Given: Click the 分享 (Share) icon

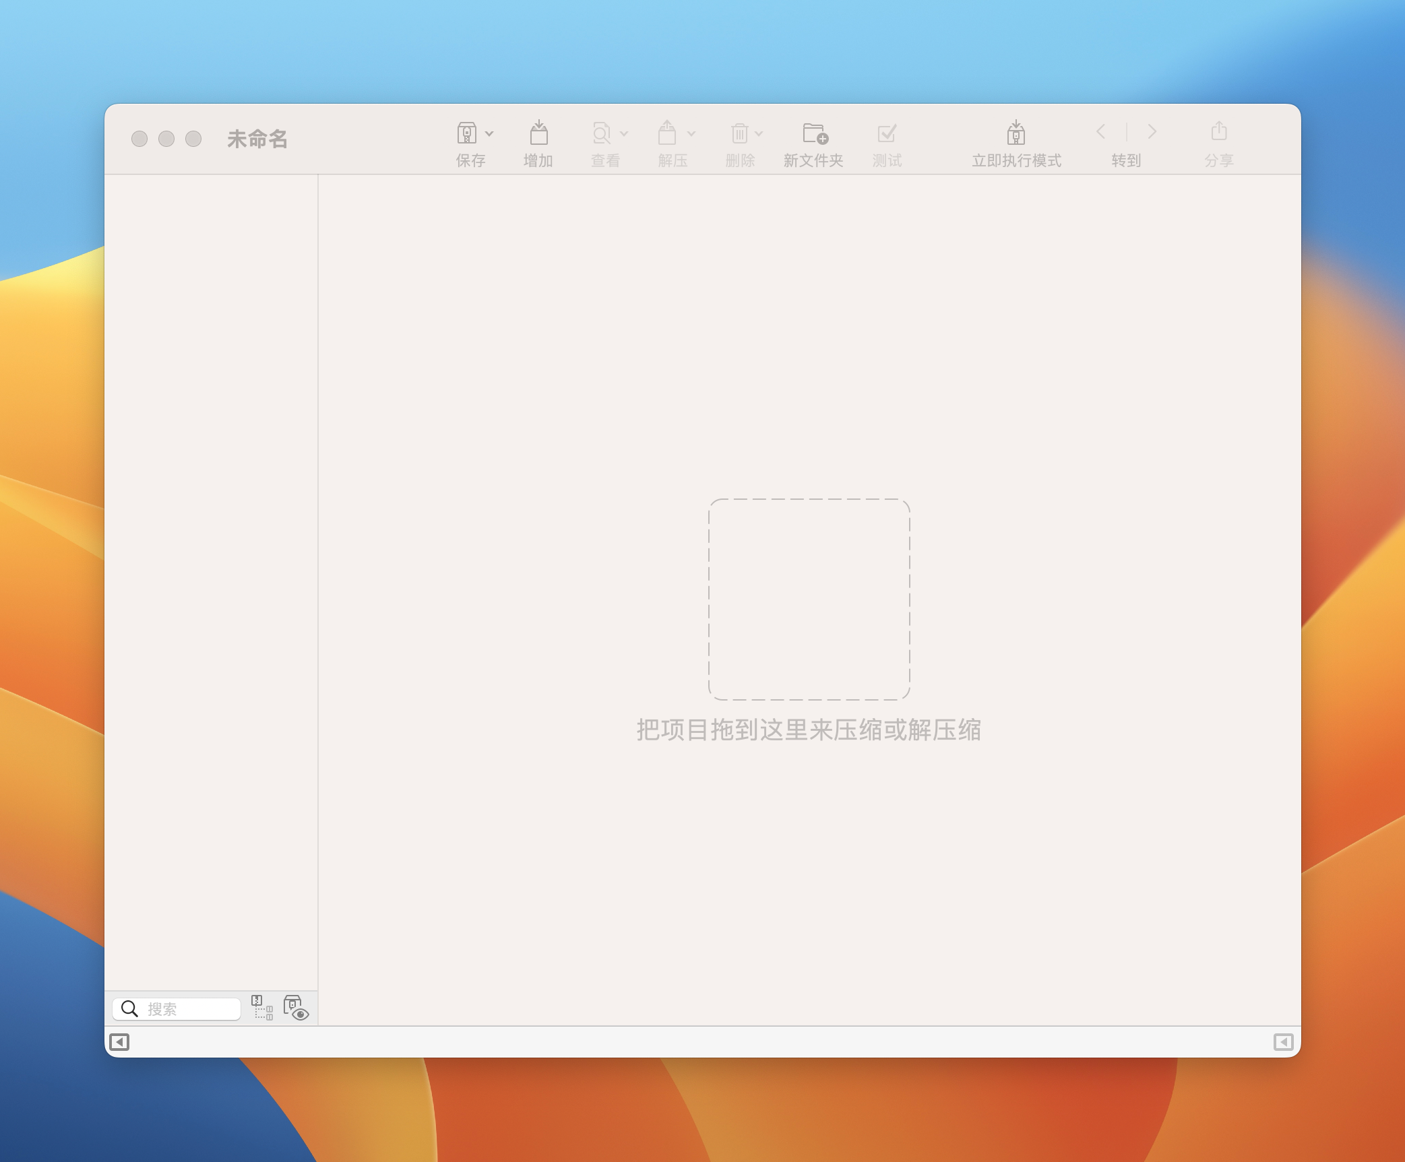Looking at the screenshot, I should pyautogui.click(x=1219, y=131).
